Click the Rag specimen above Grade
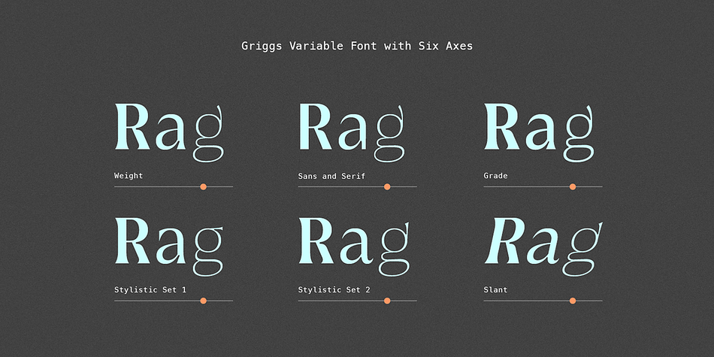This screenshot has height=357, width=714. pyautogui.click(x=539, y=132)
